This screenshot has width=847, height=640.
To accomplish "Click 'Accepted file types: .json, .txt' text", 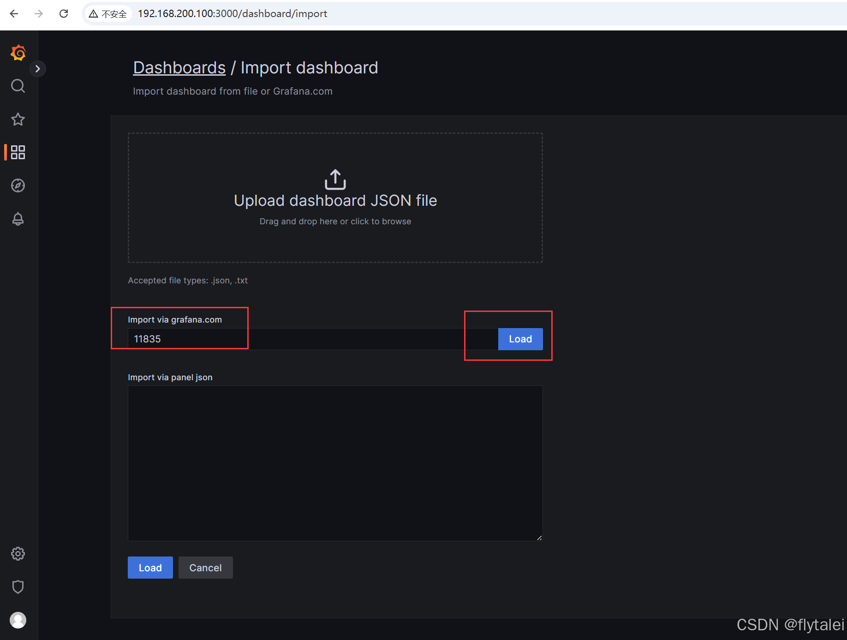I will click(x=188, y=281).
